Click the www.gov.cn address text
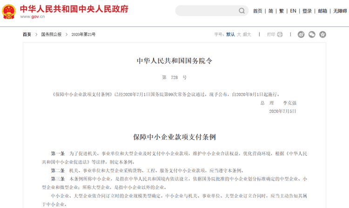This screenshot has height=208, width=349. [33, 17]
